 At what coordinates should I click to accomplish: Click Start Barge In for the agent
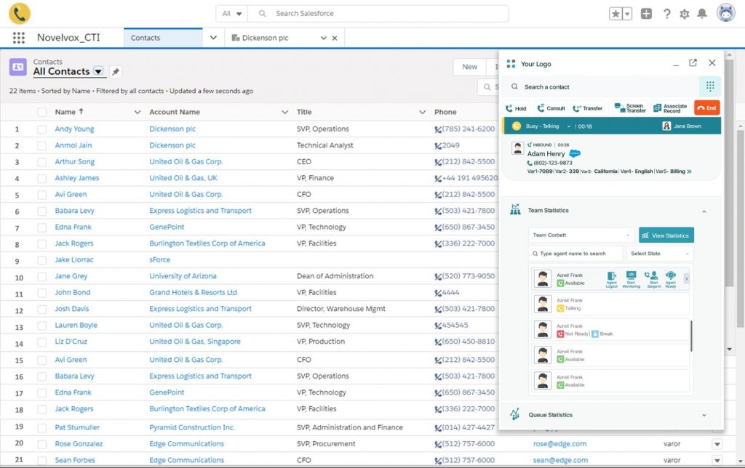(x=654, y=279)
